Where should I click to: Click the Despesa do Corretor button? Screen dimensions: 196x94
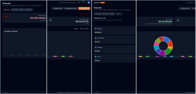(71, 9)
